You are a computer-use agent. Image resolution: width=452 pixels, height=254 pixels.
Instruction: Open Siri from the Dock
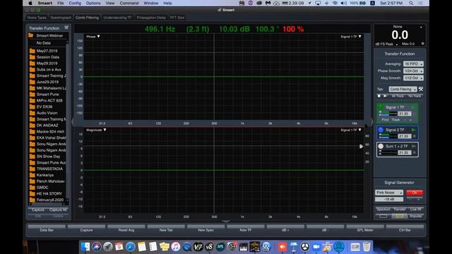click(x=97, y=247)
